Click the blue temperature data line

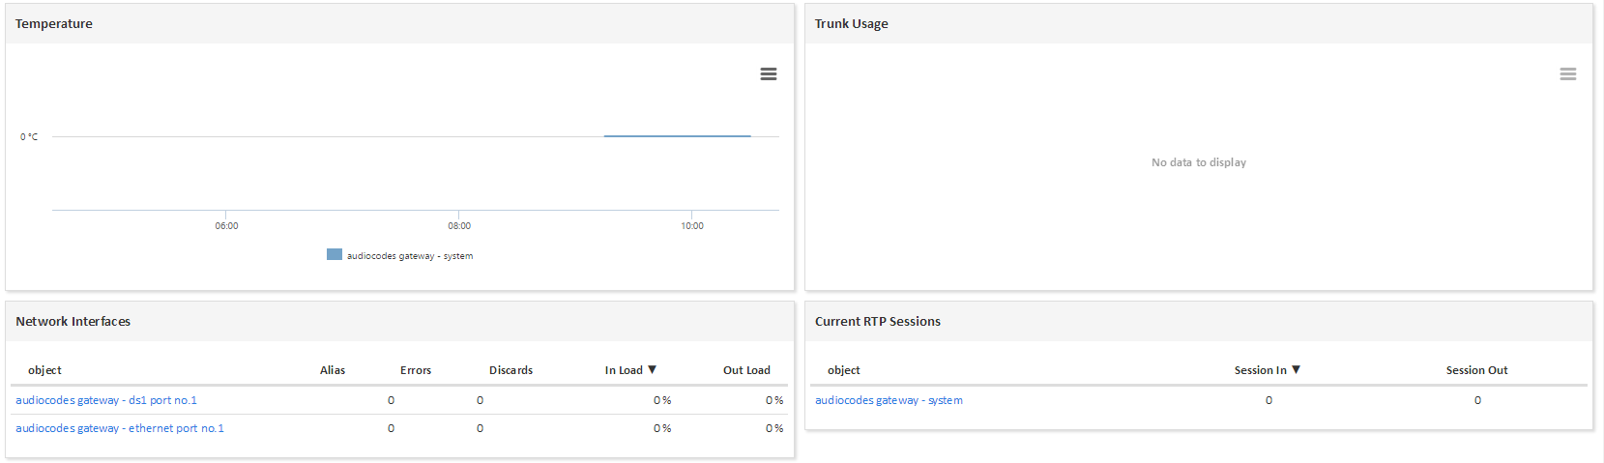[677, 136]
